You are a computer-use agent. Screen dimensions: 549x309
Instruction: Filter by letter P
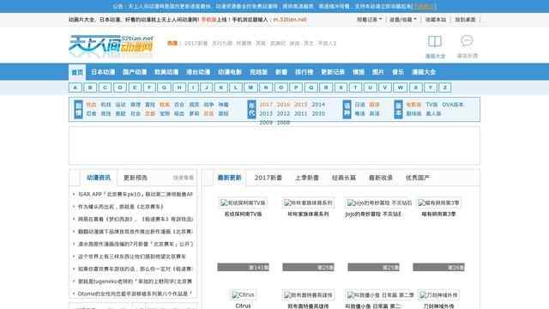pyautogui.click(x=296, y=88)
